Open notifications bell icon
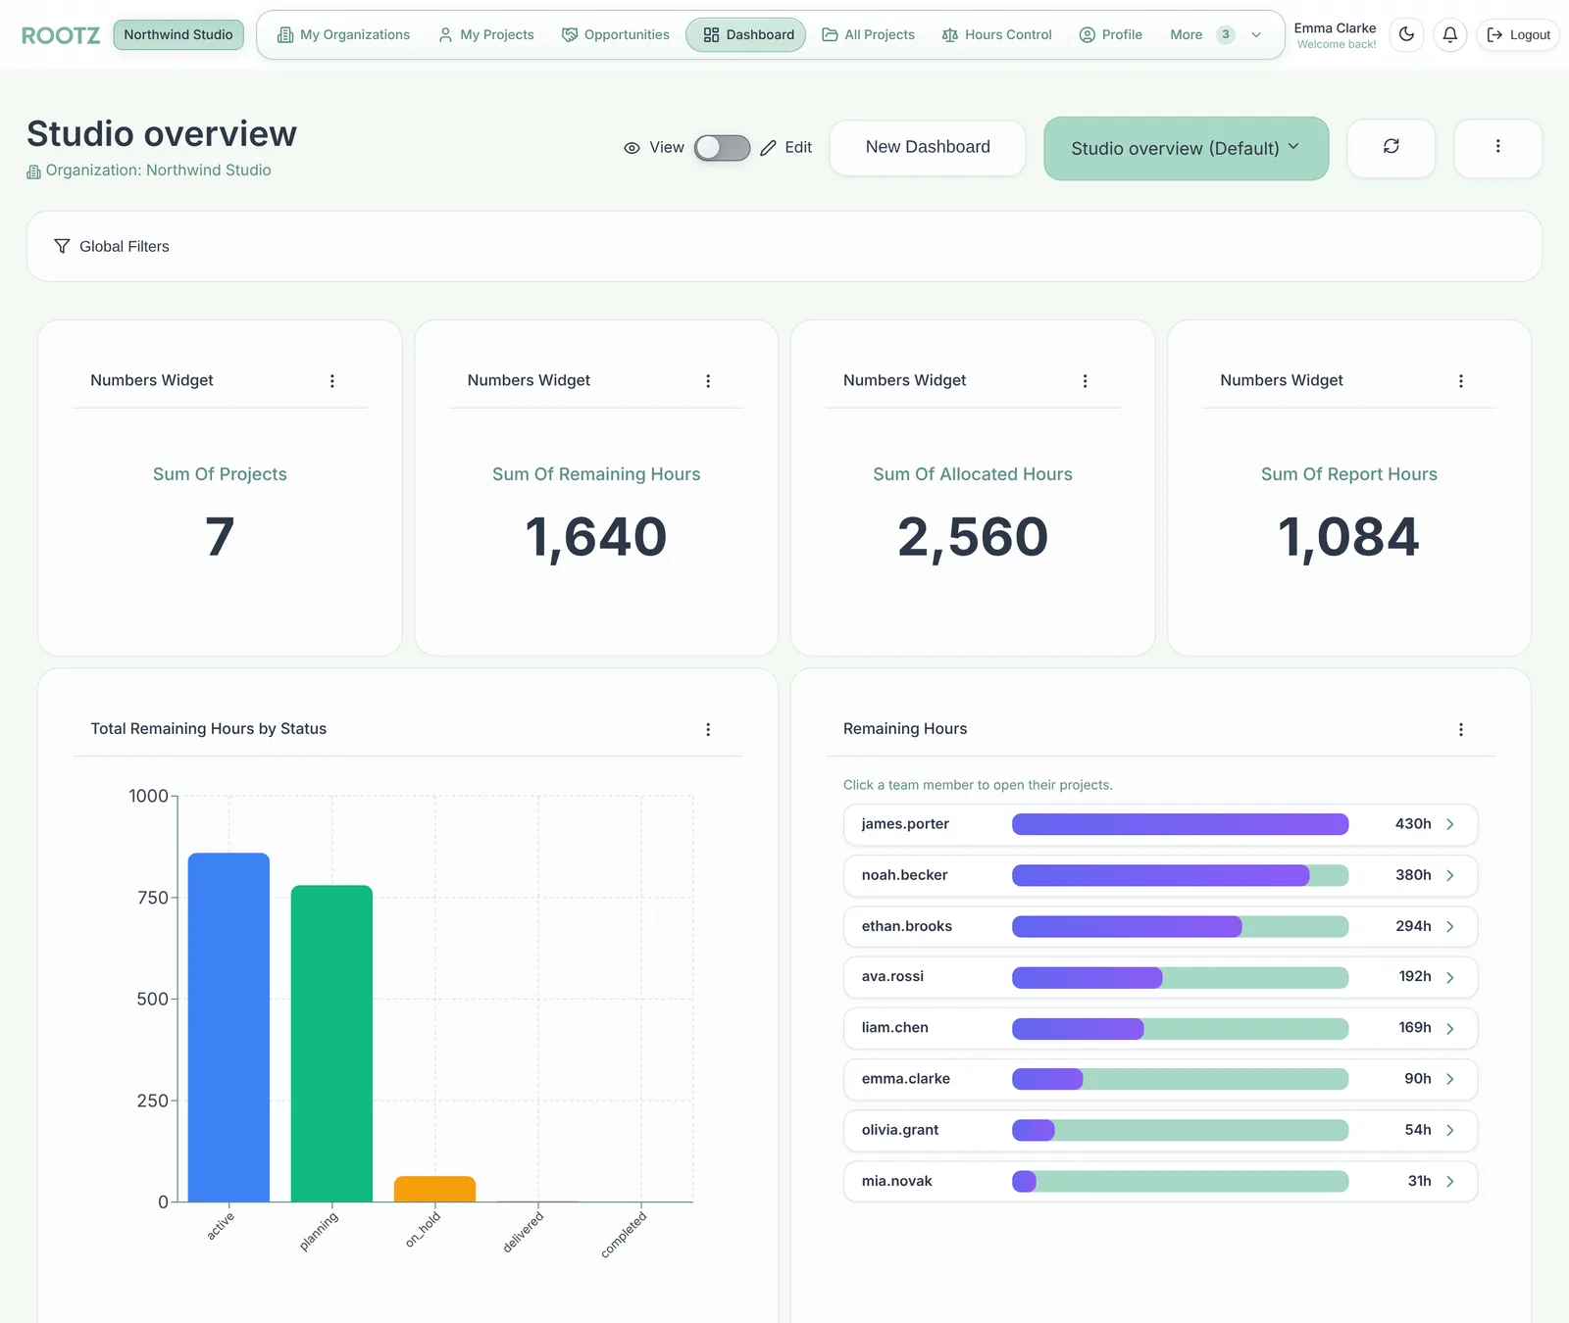 (x=1449, y=35)
